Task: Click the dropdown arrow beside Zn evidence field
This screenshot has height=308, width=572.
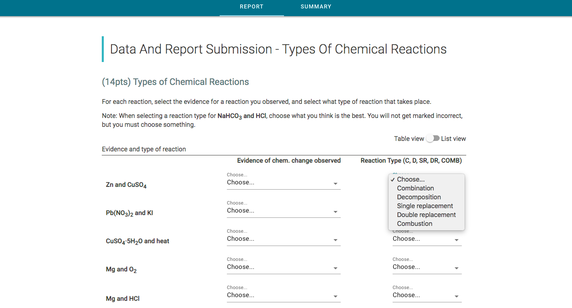Action: pos(335,184)
